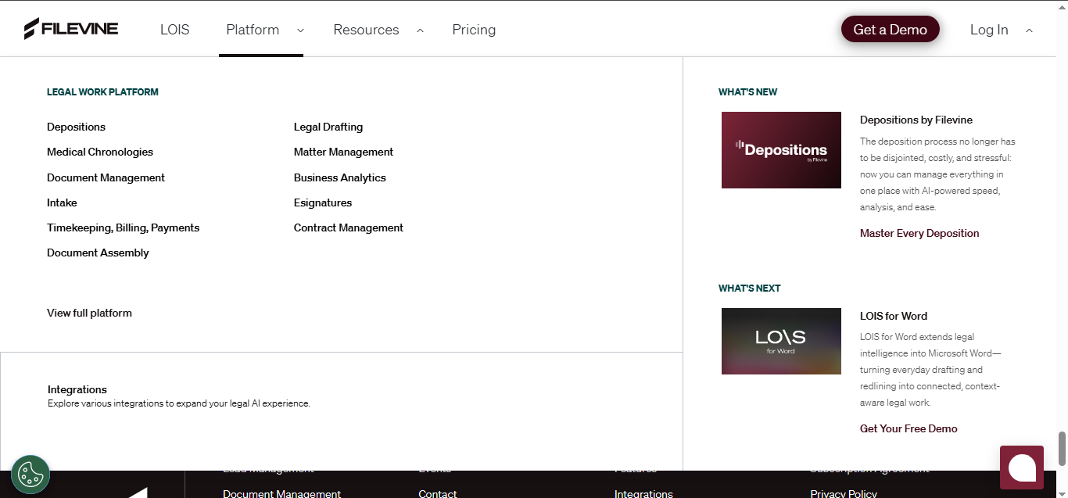Image resolution: width=1068 pixels, height=498 pixels.
Task: Click the Depositions by Filevine thumbnail
Action: pos(781,149)
